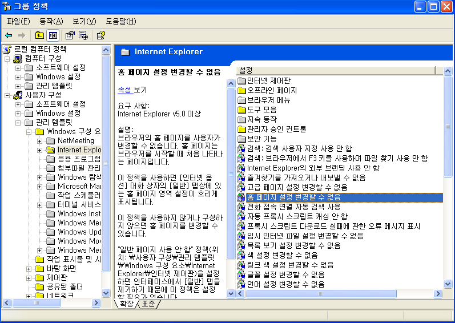The image size is (455, 323).
Task: Expand the 터미널 서비스 tree node
Action: tap(40, 205)
